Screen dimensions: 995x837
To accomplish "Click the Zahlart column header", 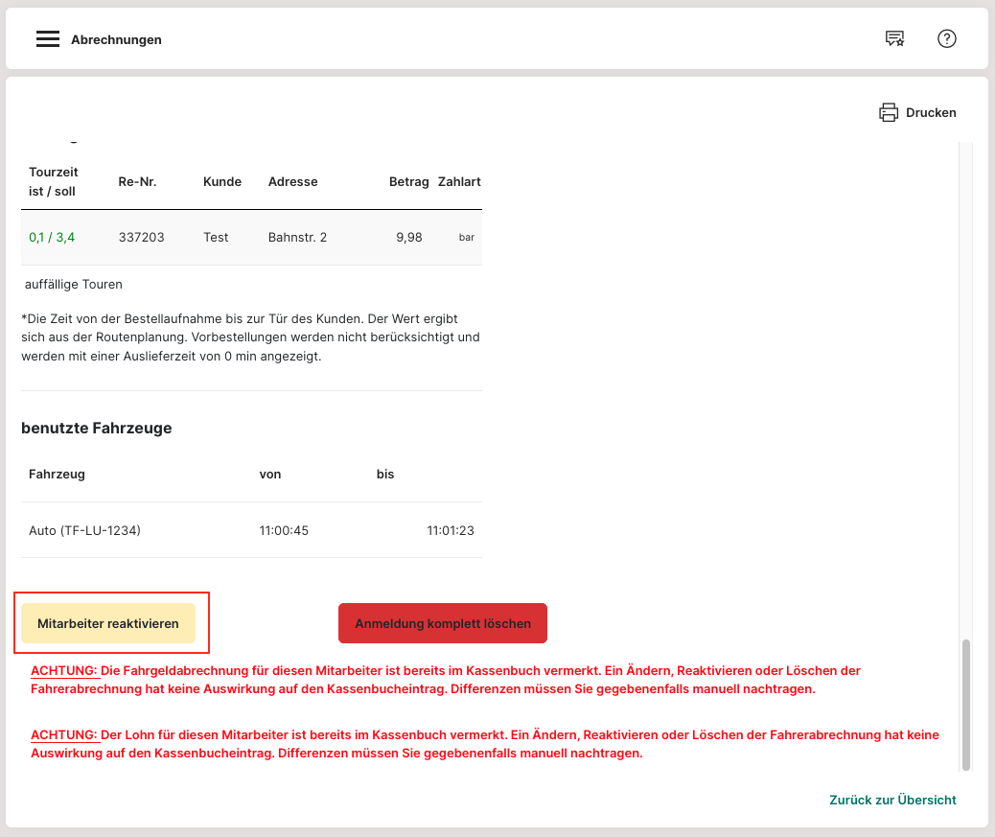I will click(x=459, y=181).
